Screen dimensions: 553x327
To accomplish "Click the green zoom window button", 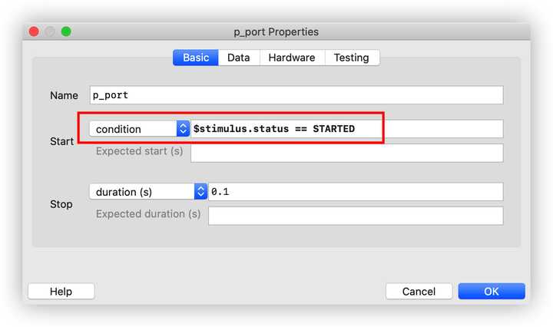I will [x=66, y=31].
